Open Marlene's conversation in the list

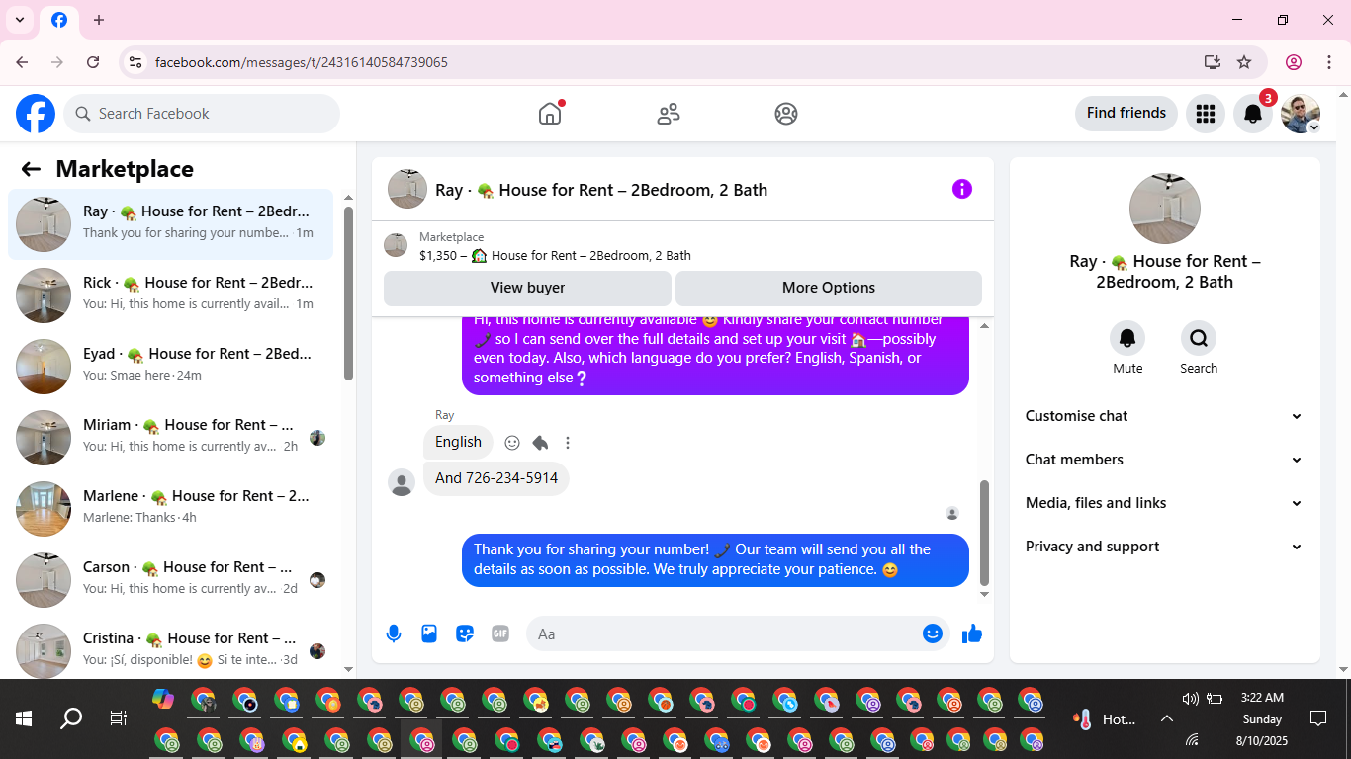(171, 509)
